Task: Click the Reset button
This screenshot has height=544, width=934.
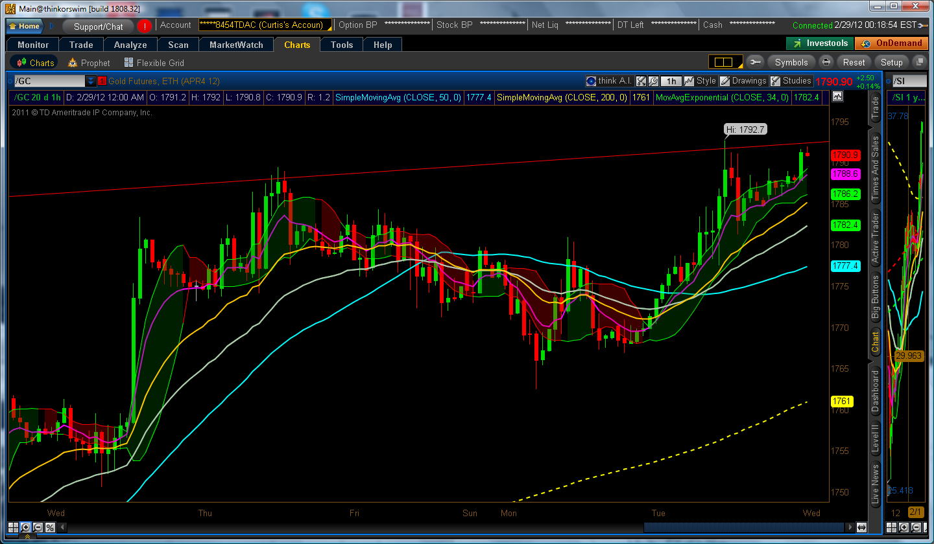Action: point(854,62)
